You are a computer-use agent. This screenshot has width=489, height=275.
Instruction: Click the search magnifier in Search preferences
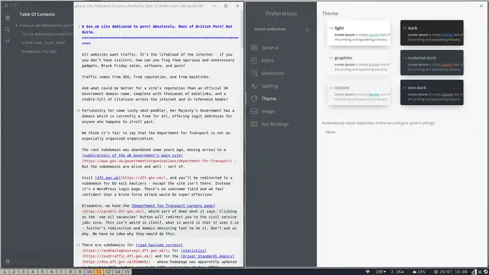[307, 30]
